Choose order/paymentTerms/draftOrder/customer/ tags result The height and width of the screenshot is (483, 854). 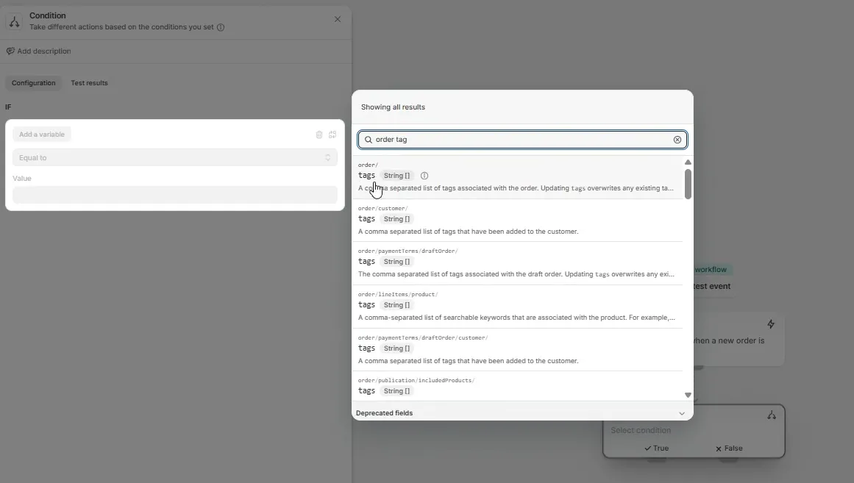[x=517, y=350]
